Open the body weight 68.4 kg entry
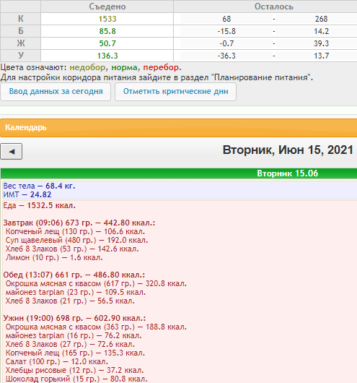Screen dimensions: 357x383 pyautogui.click(x=39, y=186)
